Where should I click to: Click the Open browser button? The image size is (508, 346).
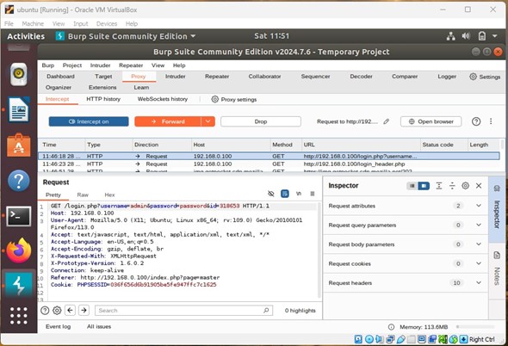click(x=431, y=121)
